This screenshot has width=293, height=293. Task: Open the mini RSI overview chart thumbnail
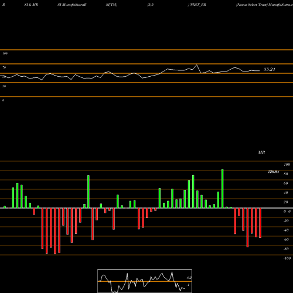point(145,281)
